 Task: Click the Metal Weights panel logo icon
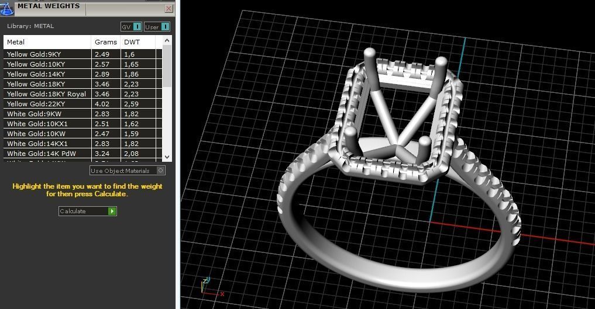6,8
